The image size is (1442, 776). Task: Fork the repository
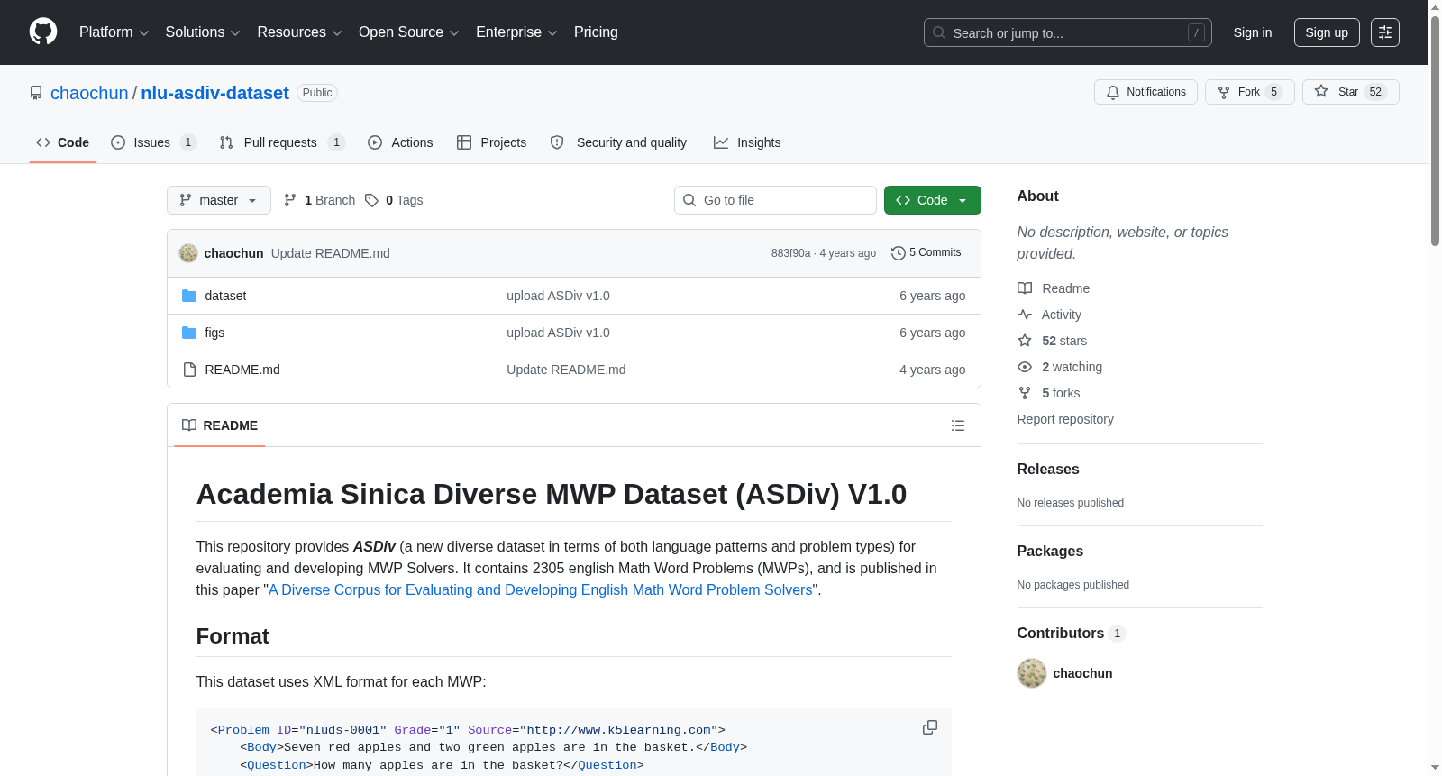(1249, 92)
